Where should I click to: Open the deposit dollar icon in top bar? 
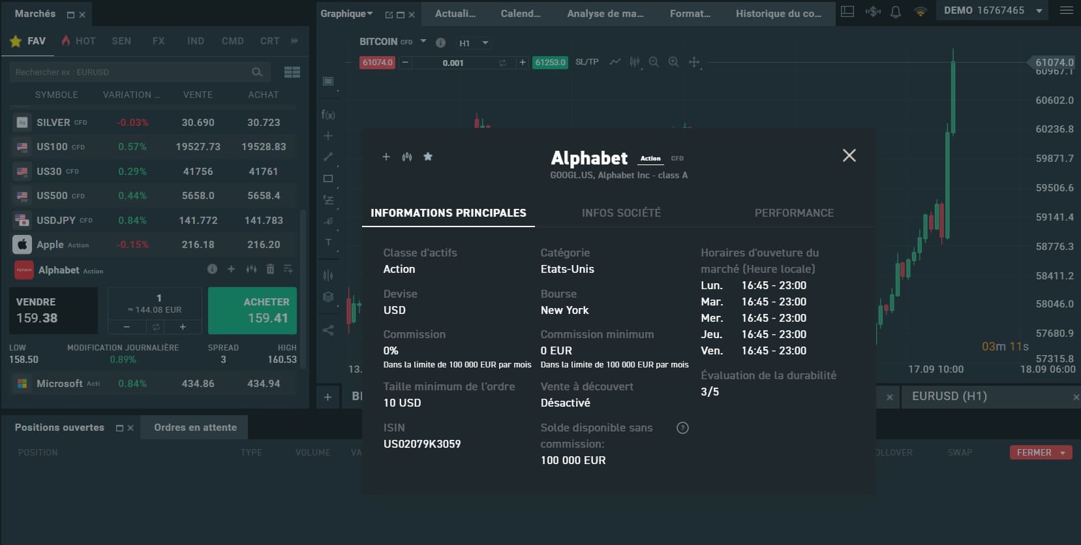coord(872,11)
